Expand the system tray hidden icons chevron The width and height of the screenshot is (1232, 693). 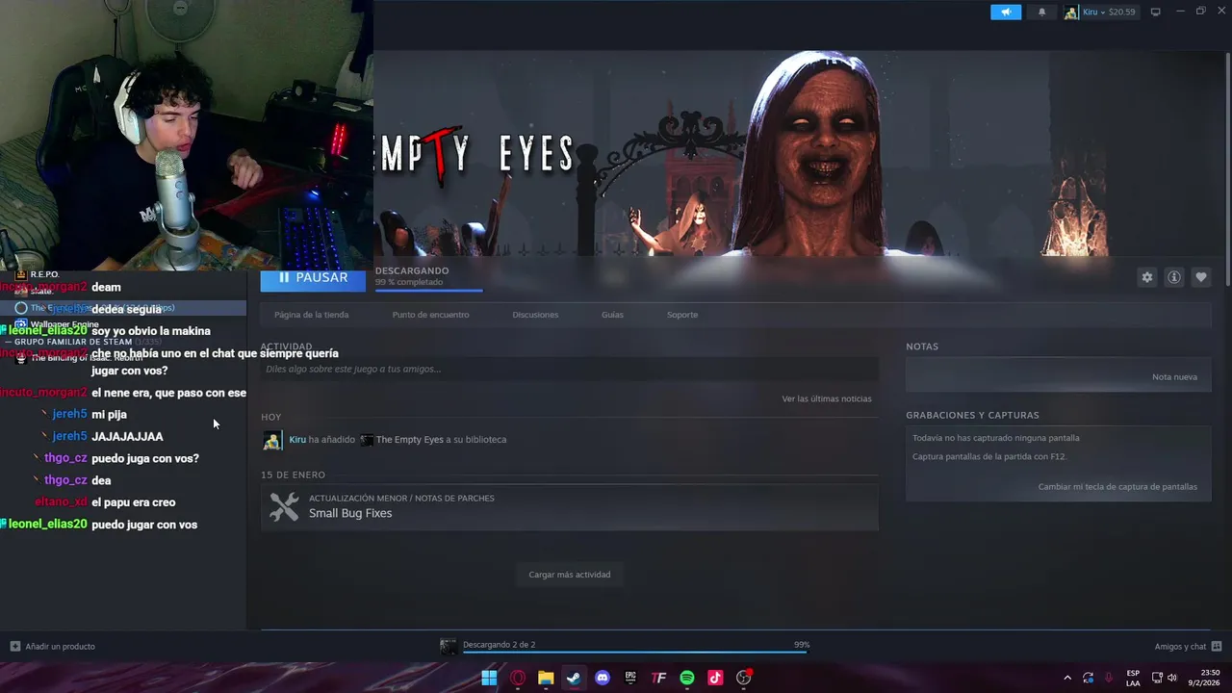click(1067, 678)
